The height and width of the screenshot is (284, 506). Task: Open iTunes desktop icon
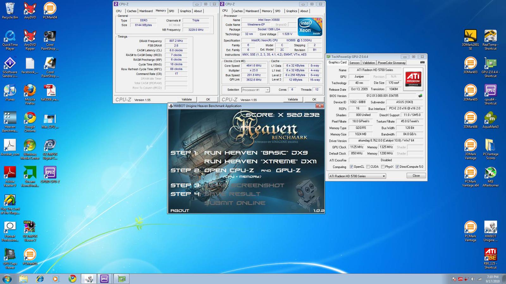pos(10,93)
